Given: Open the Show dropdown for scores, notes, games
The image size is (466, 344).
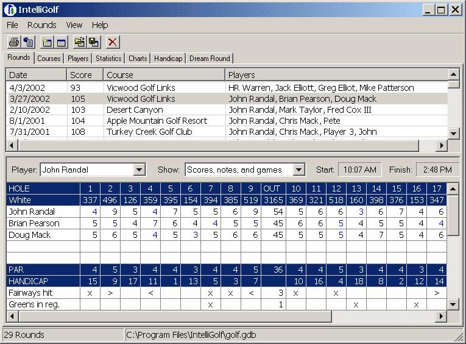Looking at the screenshot, I should click(x=298, y=170).
